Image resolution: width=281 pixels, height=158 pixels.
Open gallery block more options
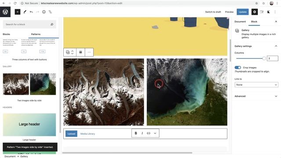[x=89, y=52]
